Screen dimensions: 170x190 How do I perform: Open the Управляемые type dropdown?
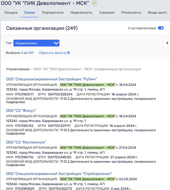pyautogui.click(x=36, y=43)
